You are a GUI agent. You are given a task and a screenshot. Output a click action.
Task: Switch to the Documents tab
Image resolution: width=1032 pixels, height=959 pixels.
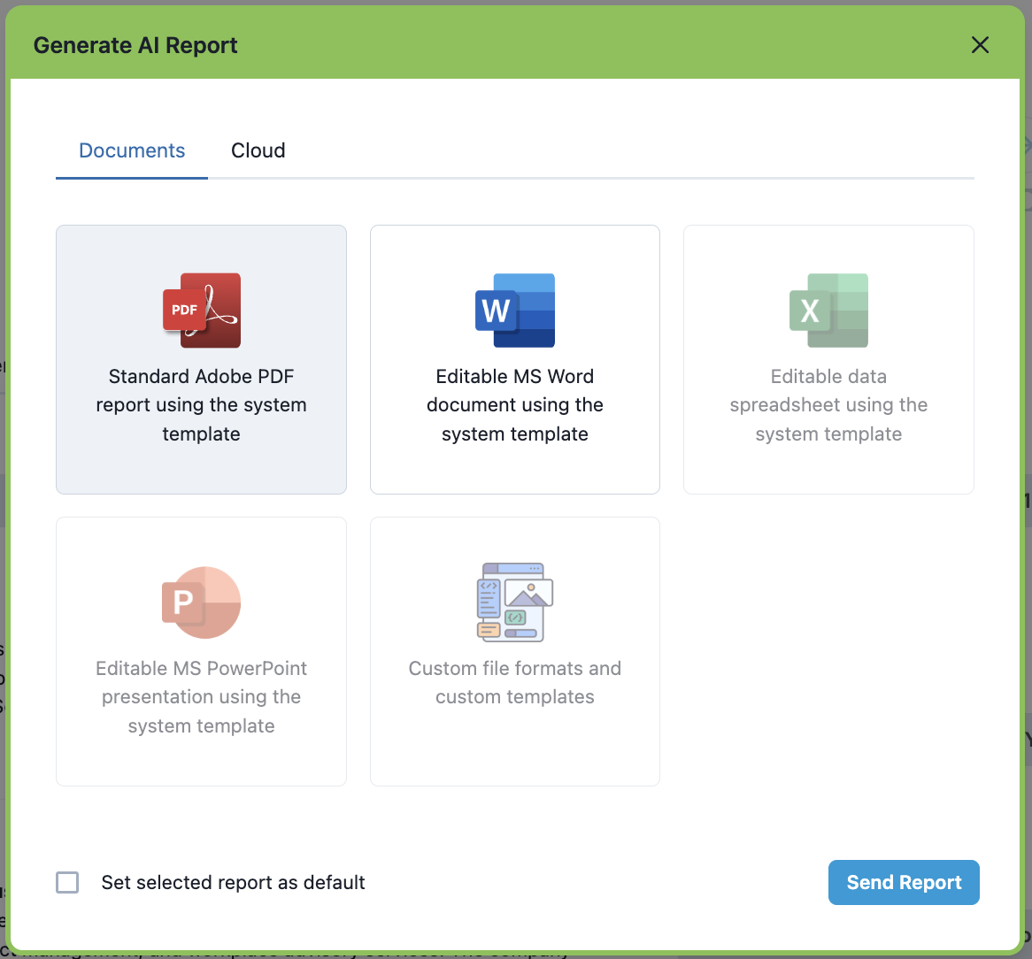click(x=132, y=150)
